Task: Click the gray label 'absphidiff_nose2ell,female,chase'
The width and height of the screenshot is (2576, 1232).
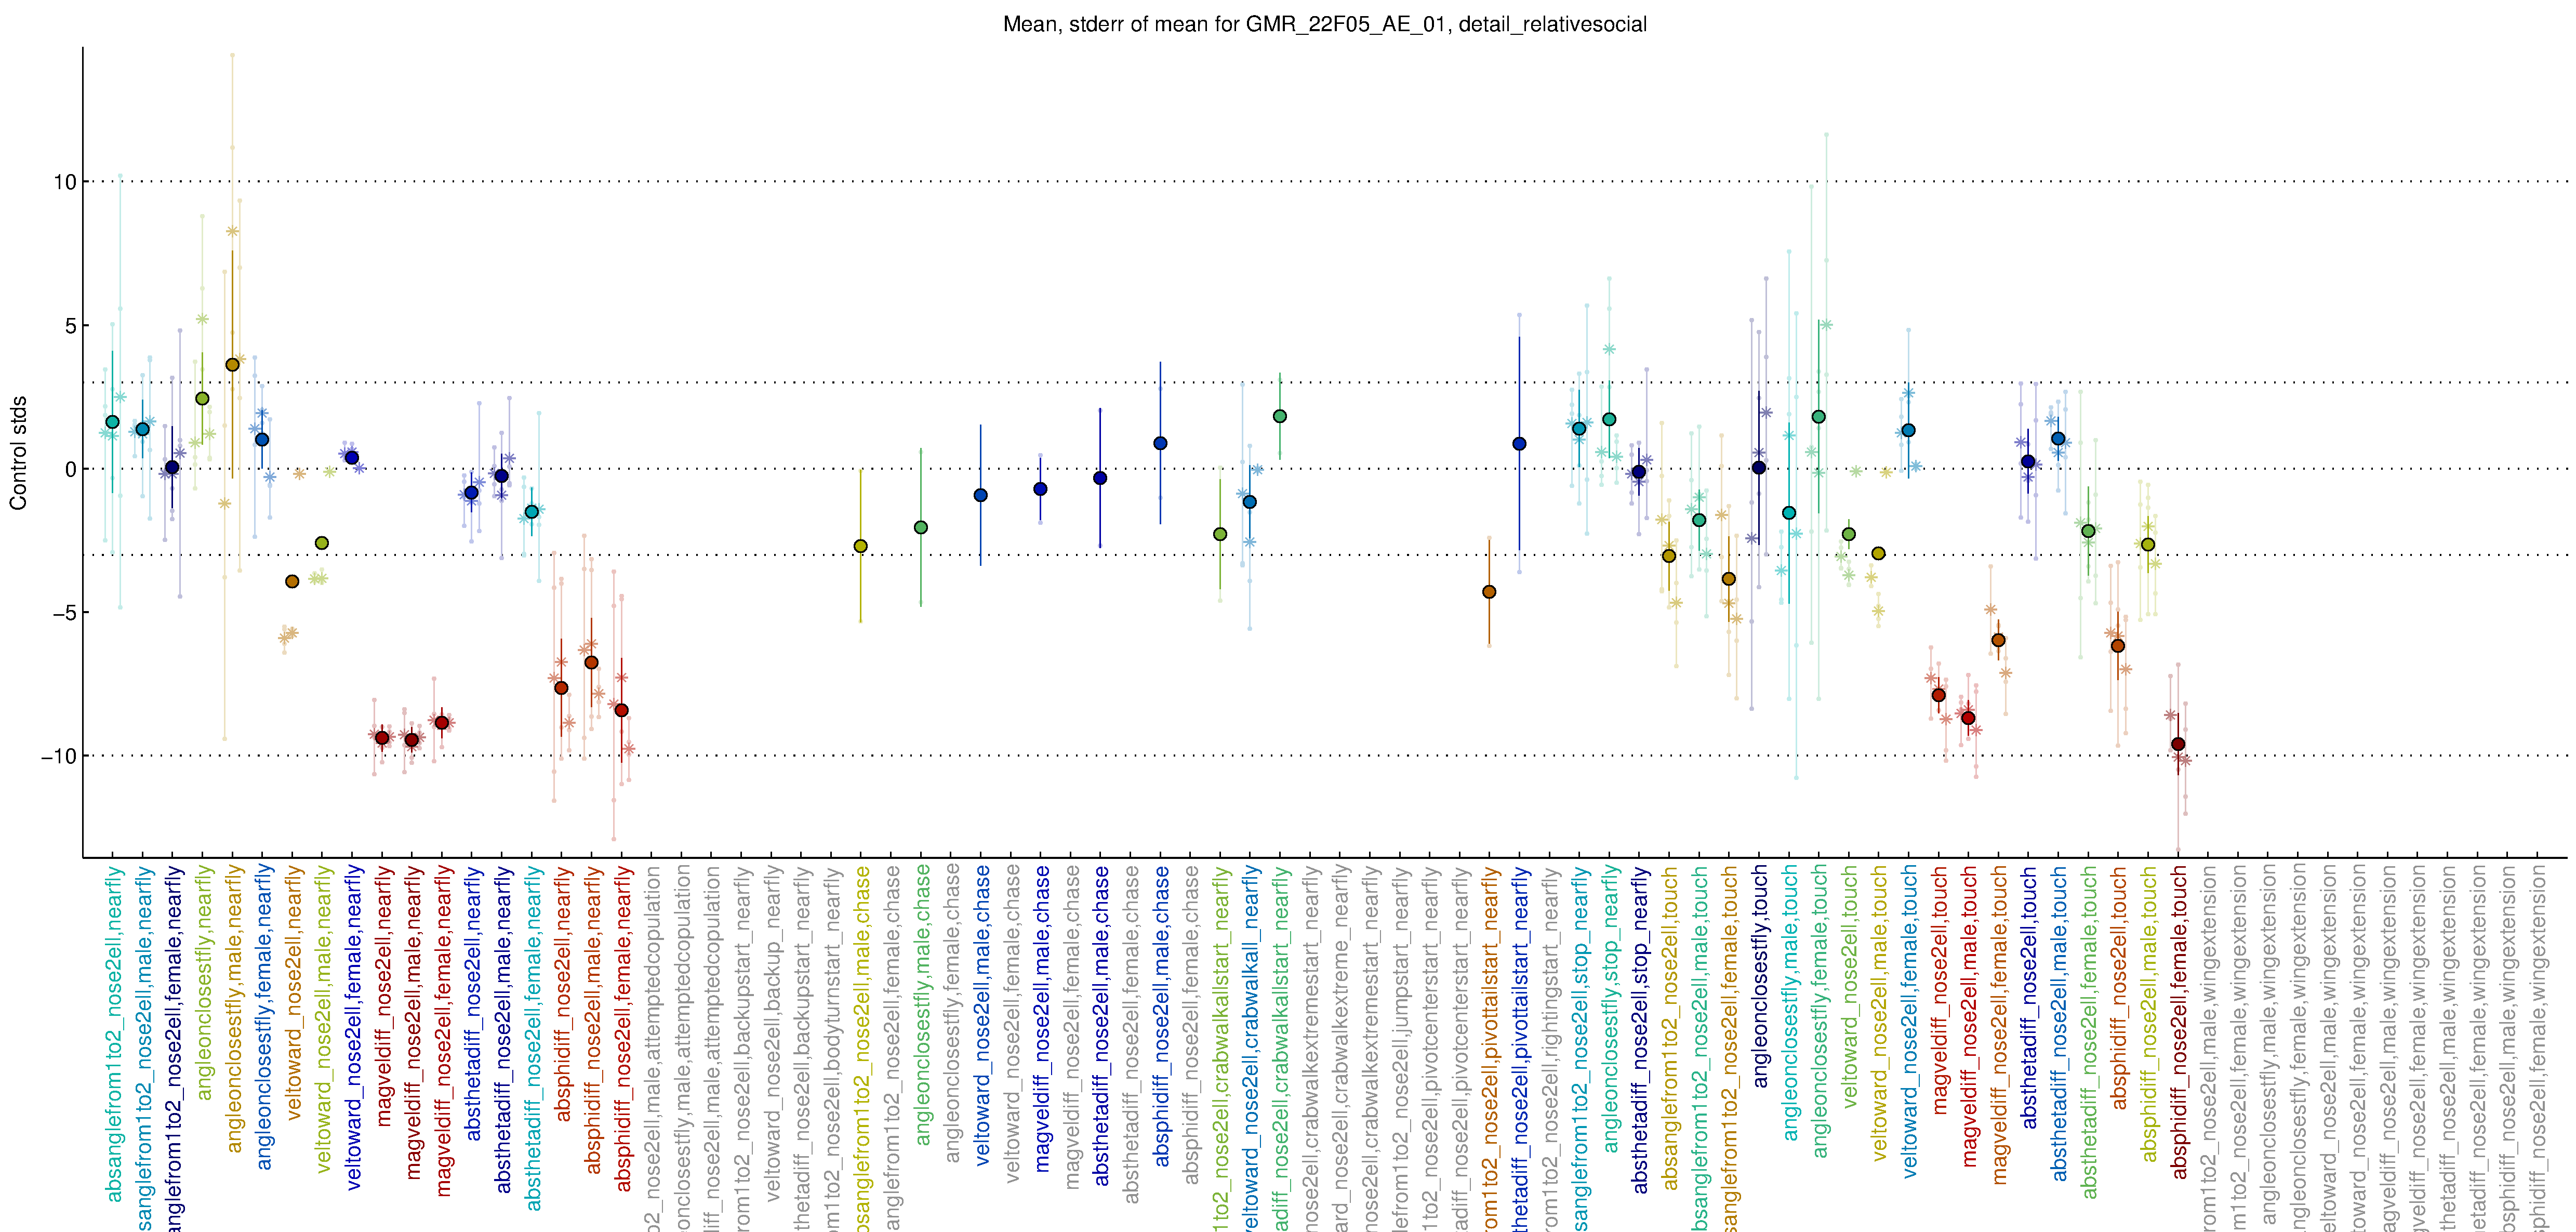Action: point(1192,1025)
